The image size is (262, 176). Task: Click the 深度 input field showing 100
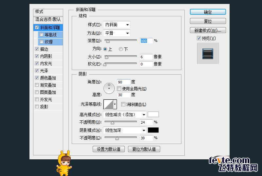[x=146, y=41]
